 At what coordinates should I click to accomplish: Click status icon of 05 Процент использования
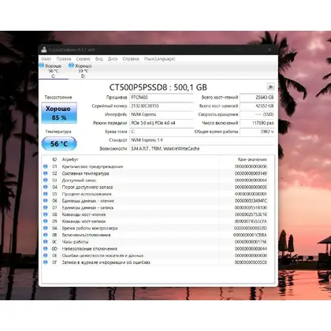(x=46, y=194)
